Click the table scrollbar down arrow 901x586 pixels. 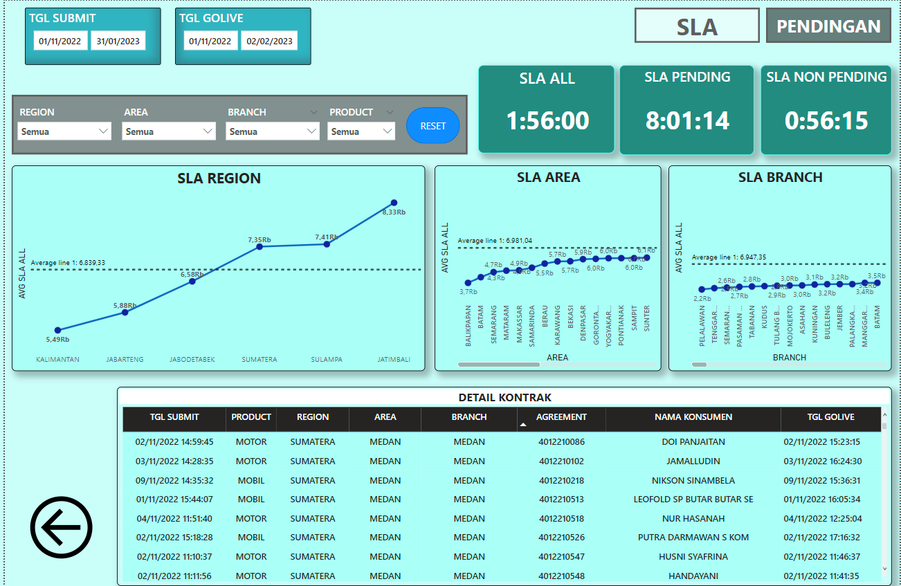click(884, 568)
